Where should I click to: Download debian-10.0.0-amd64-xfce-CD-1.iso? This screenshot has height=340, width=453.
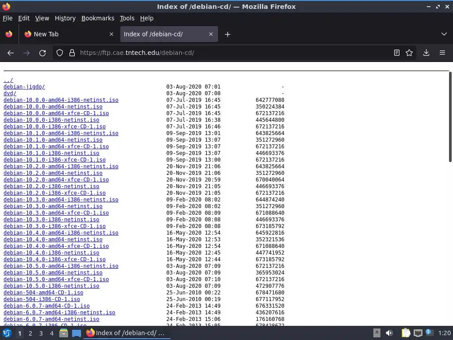(x=56, y=113)
